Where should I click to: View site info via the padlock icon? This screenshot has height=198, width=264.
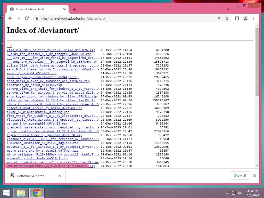click(x=37, y=18)
